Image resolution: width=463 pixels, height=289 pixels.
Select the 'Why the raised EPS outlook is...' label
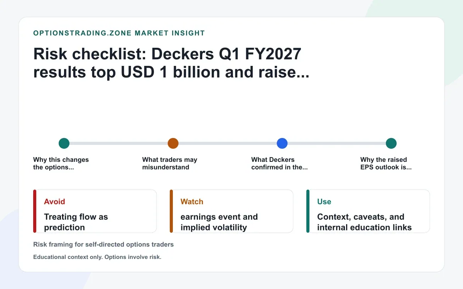(x=386, y=163)
